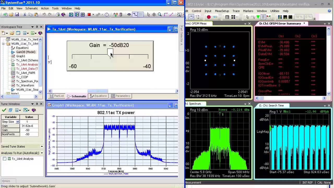Click the help book icon in Workspace Tree toolbar
This screenshot has width=334, height=188.
coord(40,33)
